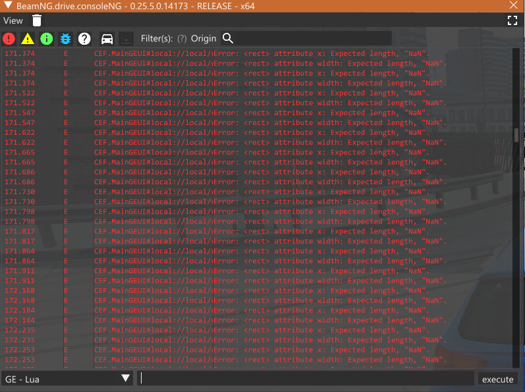
Task: Select the 171.522 attribute width error row
Action: coord(258,103)
